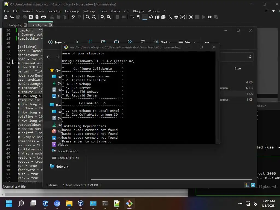
Task: Open the Windows Start menu
Action: coord(9,203)
